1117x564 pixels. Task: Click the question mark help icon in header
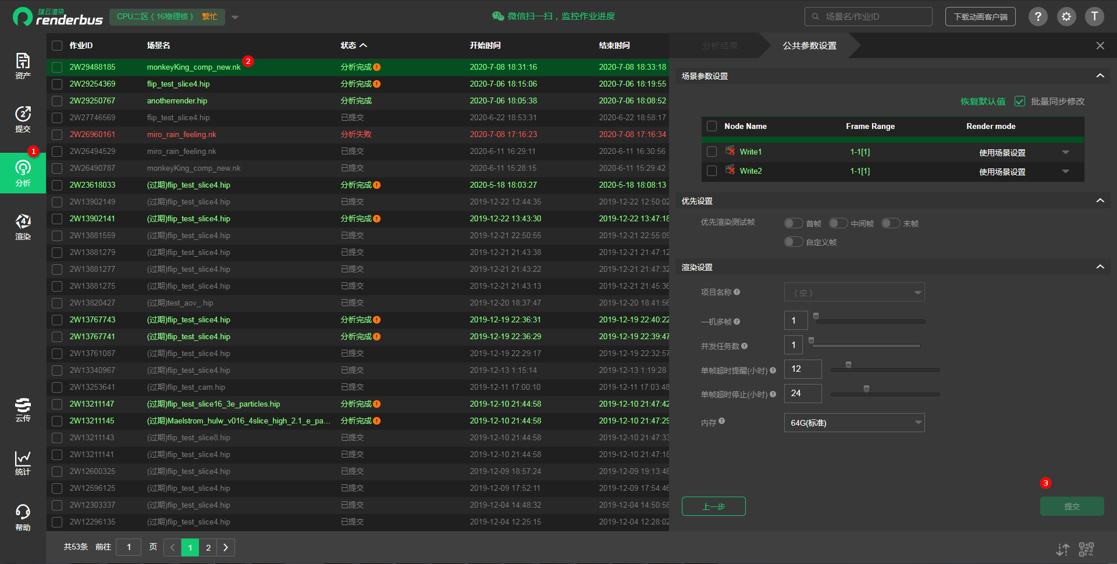(1038, 16)
